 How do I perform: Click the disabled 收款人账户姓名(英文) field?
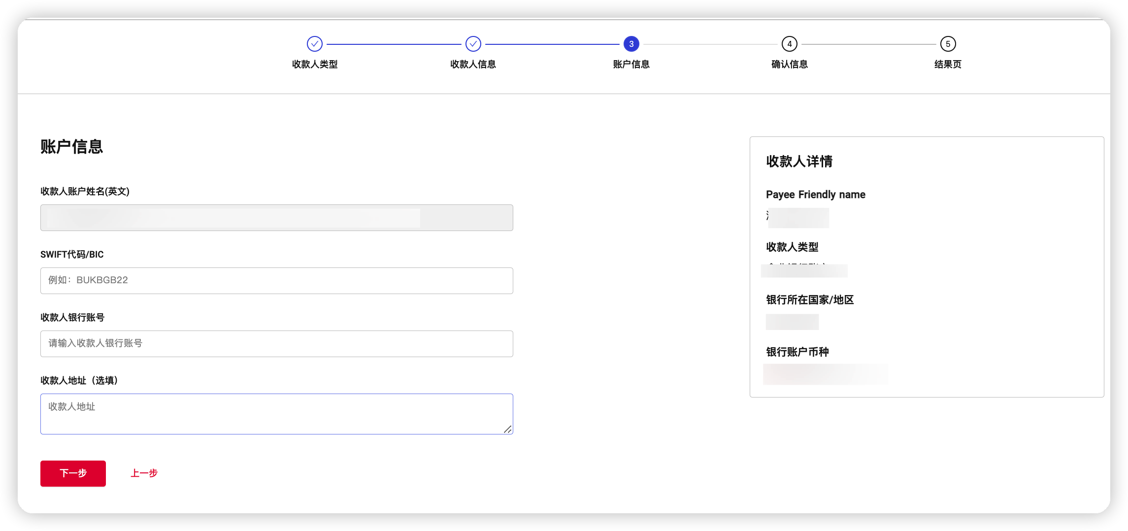pyautogui.click(x=276, y=218)
